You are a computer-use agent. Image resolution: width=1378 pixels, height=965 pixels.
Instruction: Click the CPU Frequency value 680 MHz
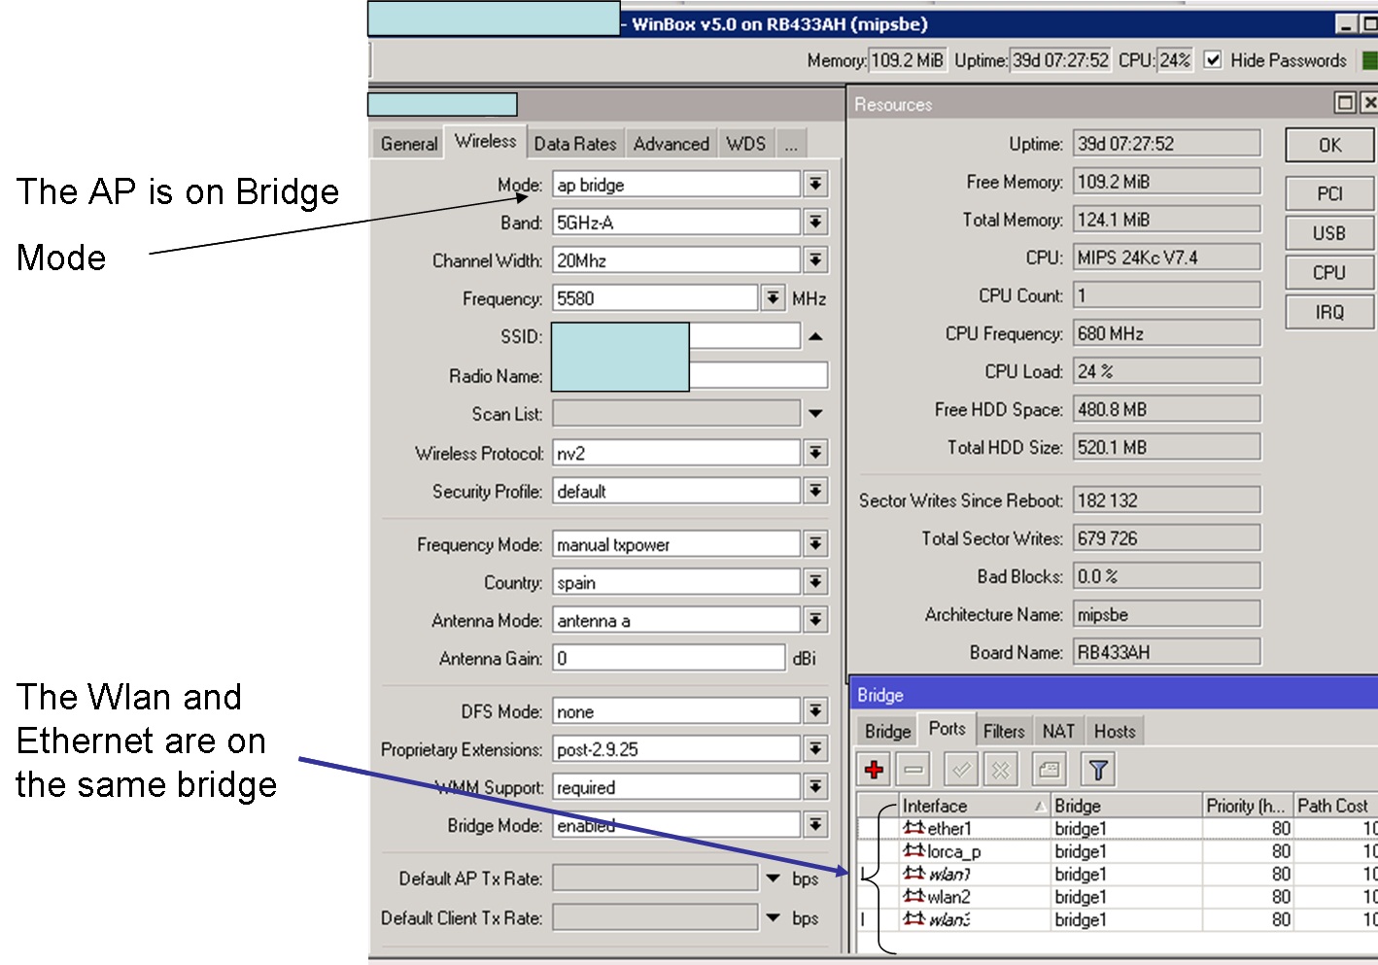pyautogui.click(x=1166, y=333)
